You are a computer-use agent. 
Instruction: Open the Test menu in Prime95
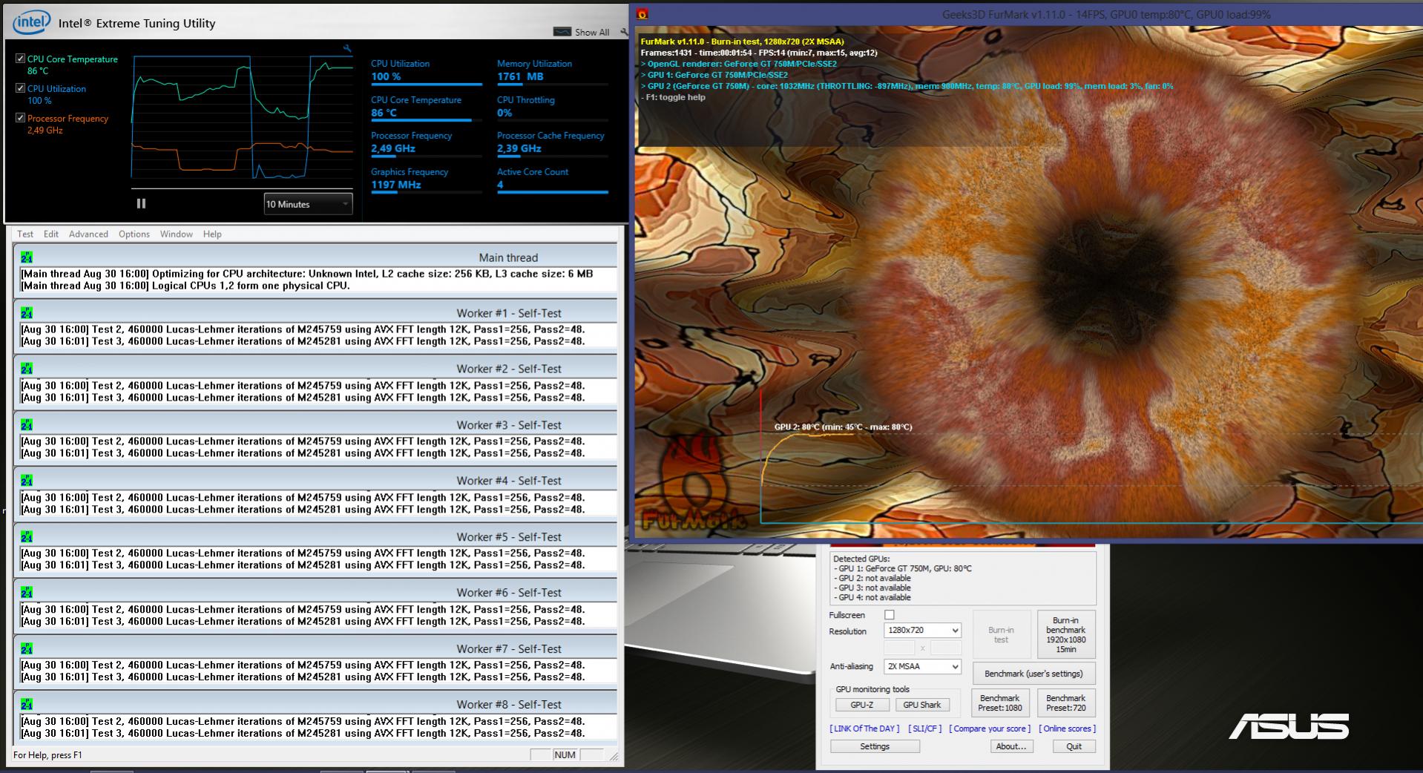coord(25,234)
